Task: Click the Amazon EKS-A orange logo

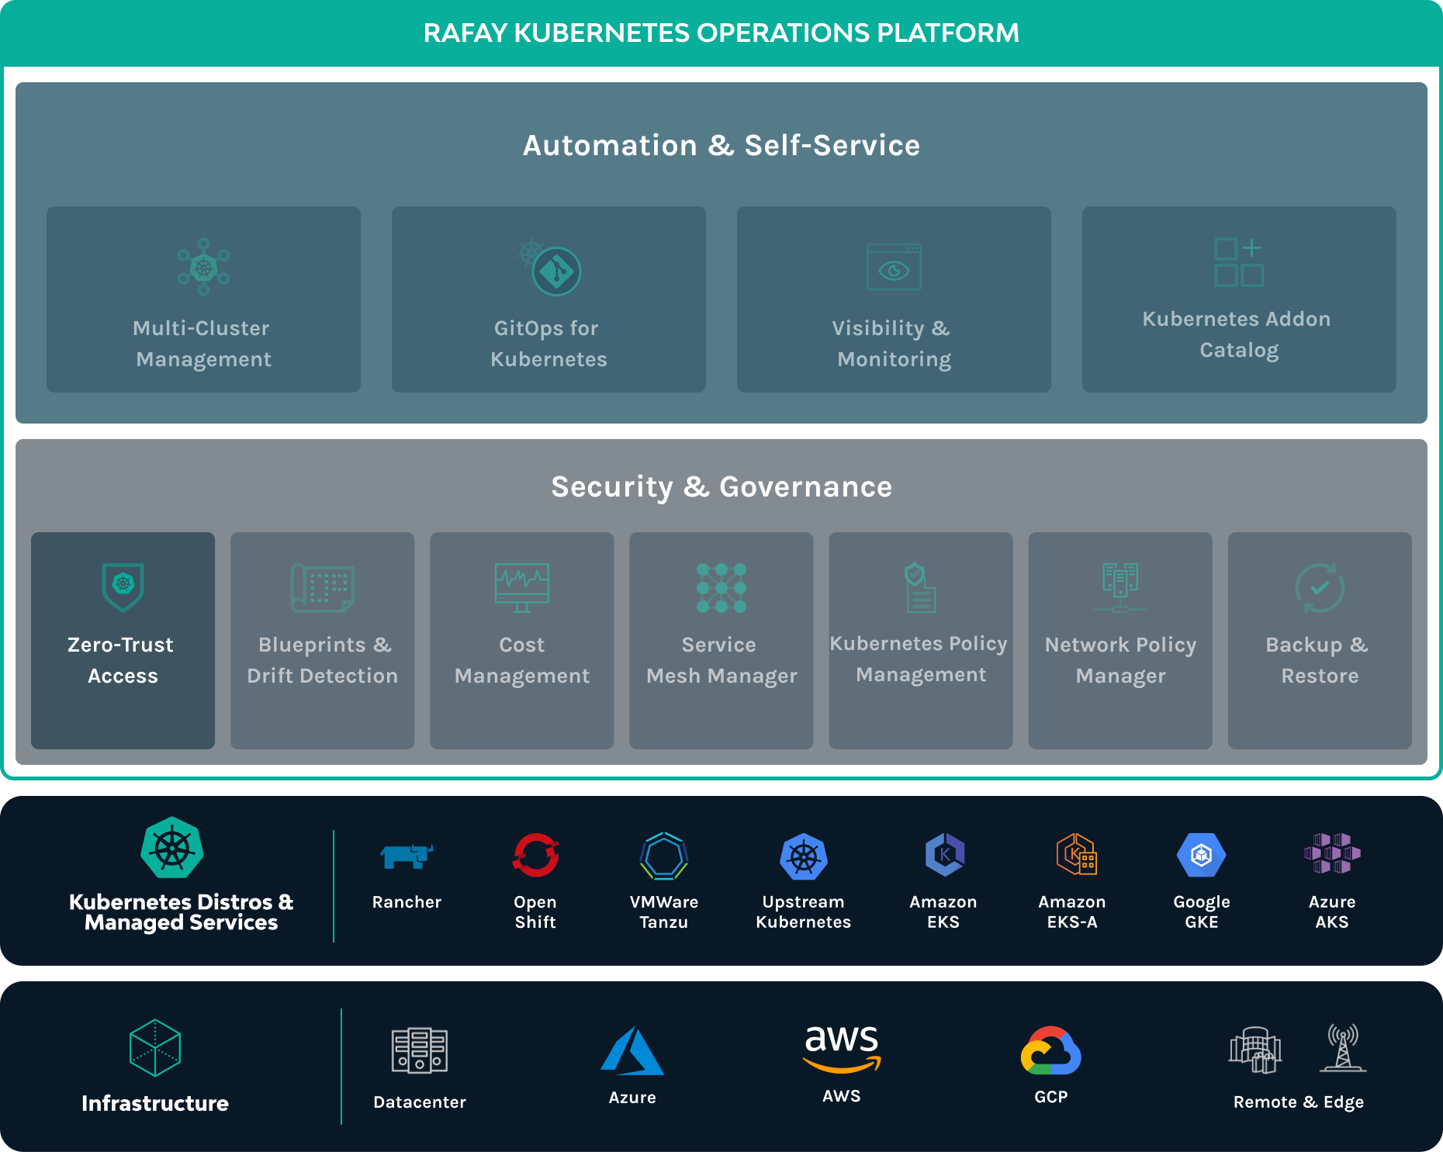Action: [1076, 854]
